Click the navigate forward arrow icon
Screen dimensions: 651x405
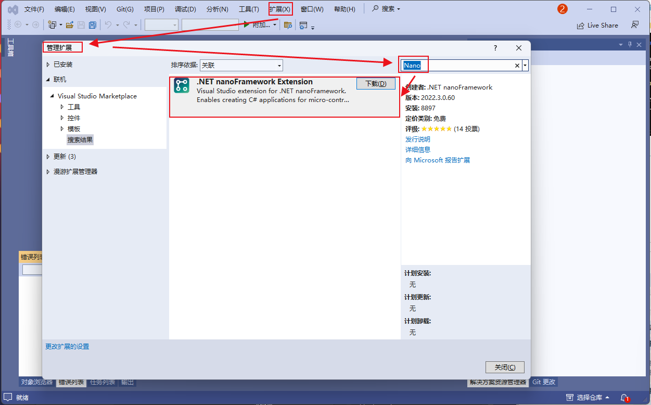point(35,24)
